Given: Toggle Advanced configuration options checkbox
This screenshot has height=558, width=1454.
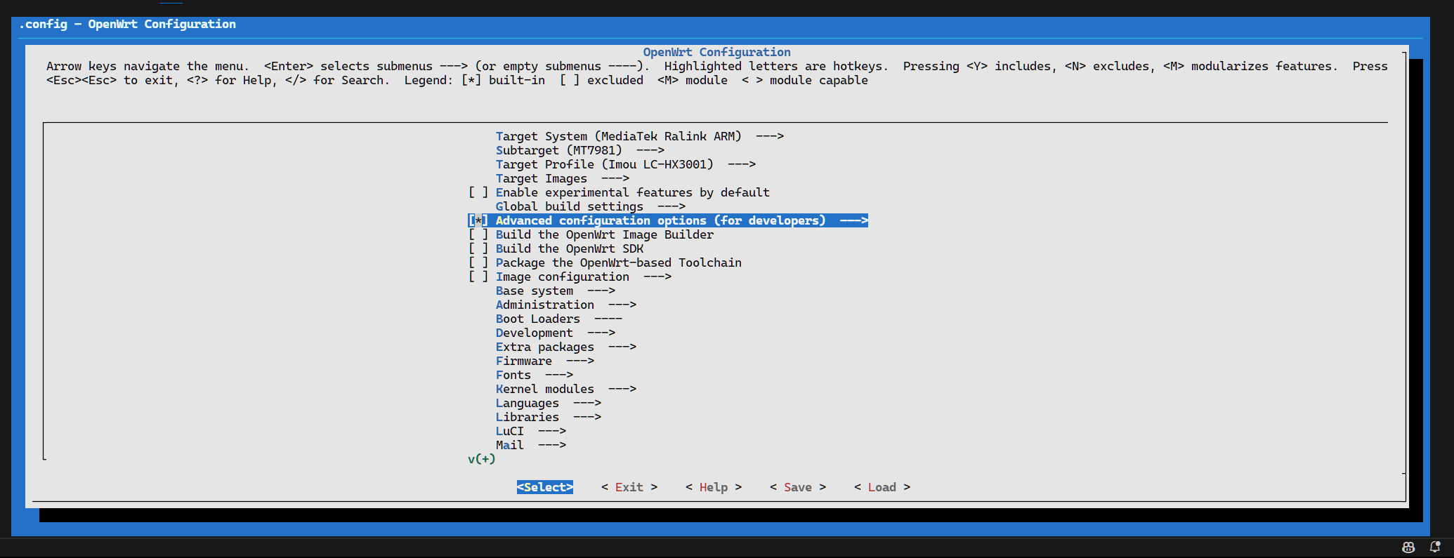Looking at the screenshot, I should [478, 220].
